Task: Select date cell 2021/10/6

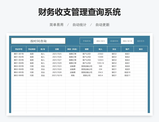Action: pyautogui.click(x=57, y=57)
